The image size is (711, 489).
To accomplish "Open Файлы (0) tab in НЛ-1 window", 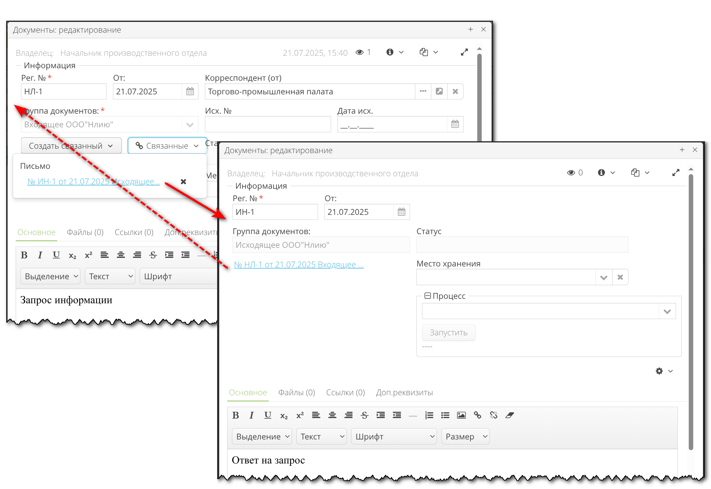I will click(85, 232).
